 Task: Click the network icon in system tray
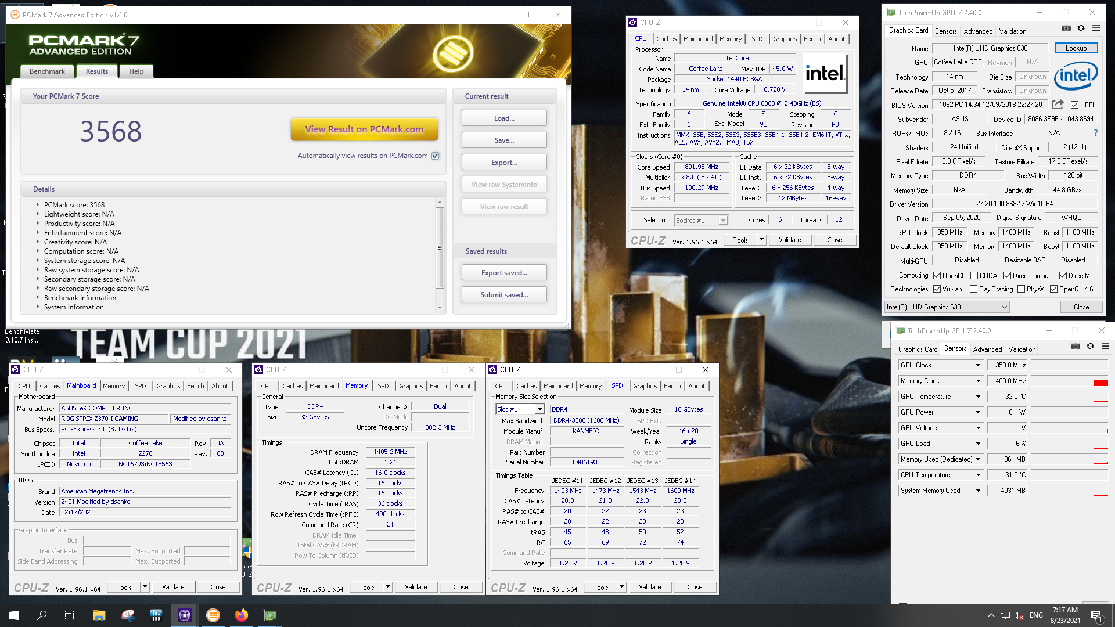(1005, 615)
